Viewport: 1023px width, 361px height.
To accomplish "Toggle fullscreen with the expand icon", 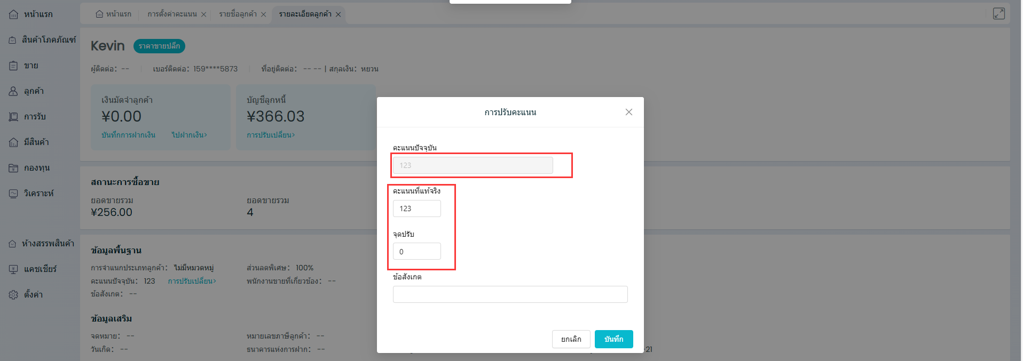I will [998, 14].
